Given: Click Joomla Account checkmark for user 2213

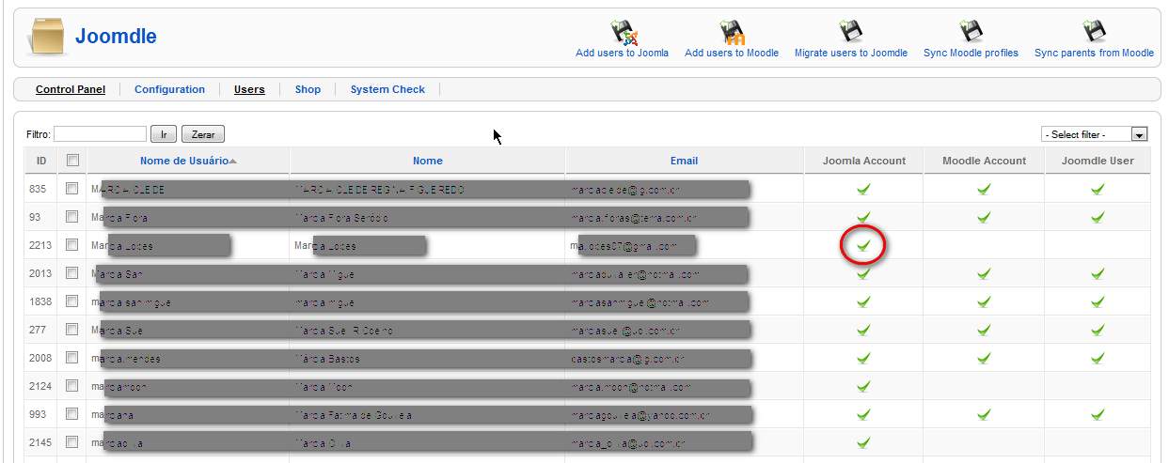Looking at the screenshot, I should tap(863, 246).
